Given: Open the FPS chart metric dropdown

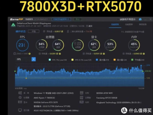Looking at the screenshot, I should [34, 59].
